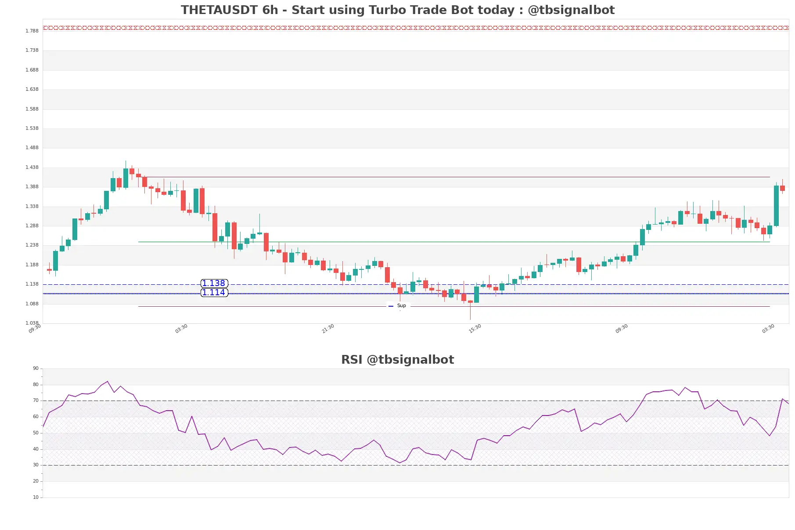Click the 1.538 price axis label
Screen dimensions: 795x530
32,128
